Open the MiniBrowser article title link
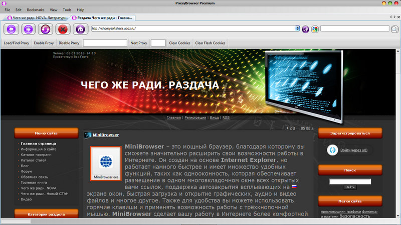The width and height of the screenshot is (401, 225). click(106, 135)
